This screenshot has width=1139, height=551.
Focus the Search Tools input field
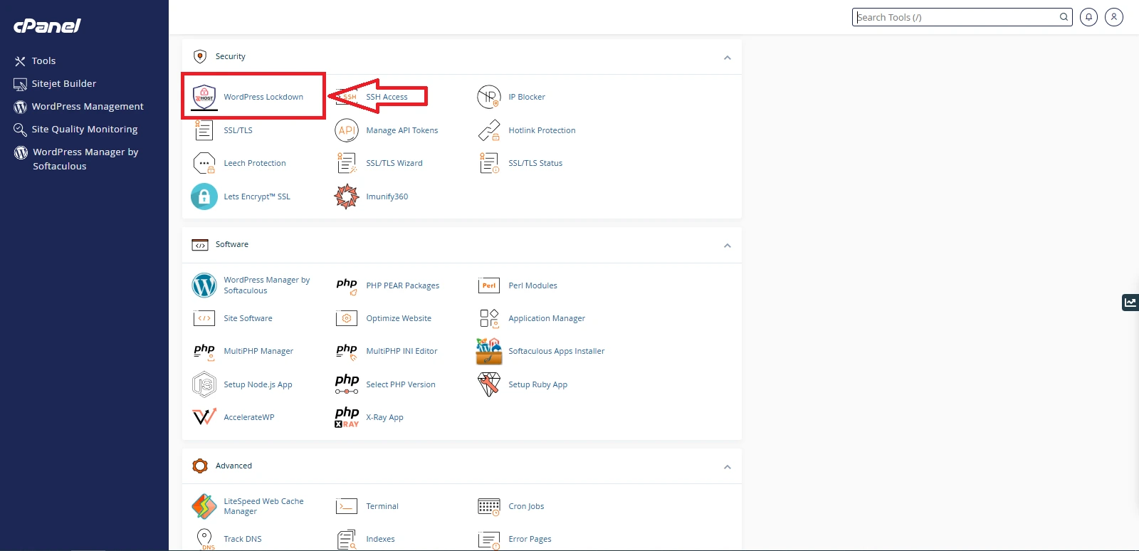click(955, 17)
